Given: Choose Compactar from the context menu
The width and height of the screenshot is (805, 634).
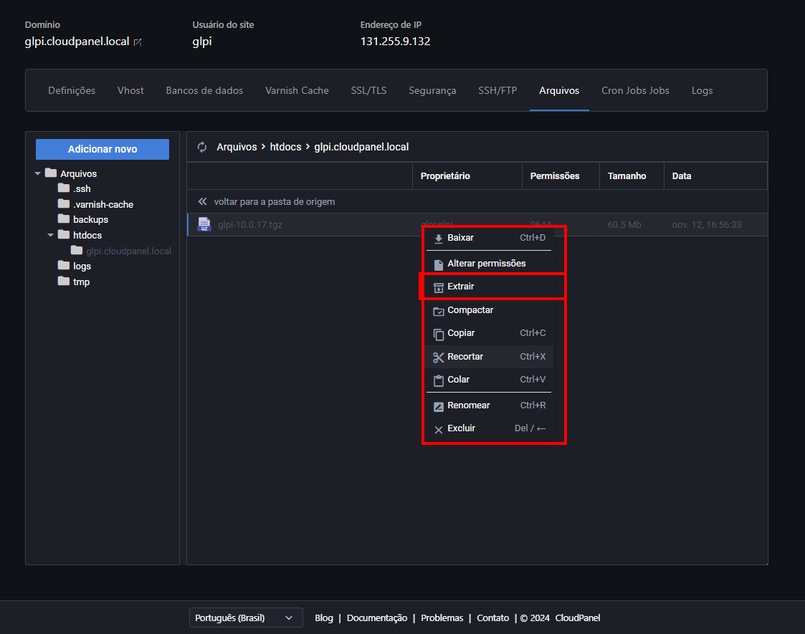Looking at the screenshot, I should 470,310.
